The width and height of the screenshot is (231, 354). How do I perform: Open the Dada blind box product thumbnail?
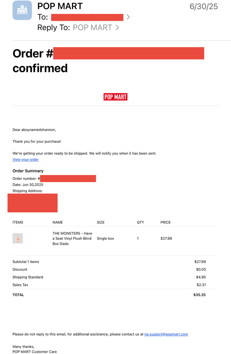tap(18, 238)
